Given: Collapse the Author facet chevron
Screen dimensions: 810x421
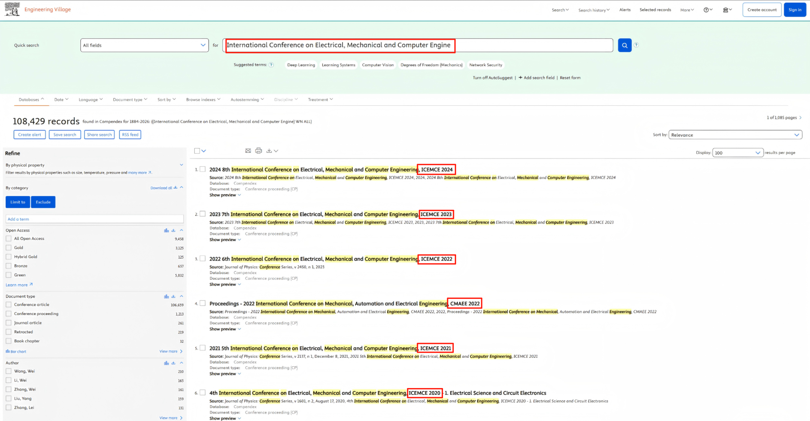Looking at the screenshot, I should click(181, 363).
